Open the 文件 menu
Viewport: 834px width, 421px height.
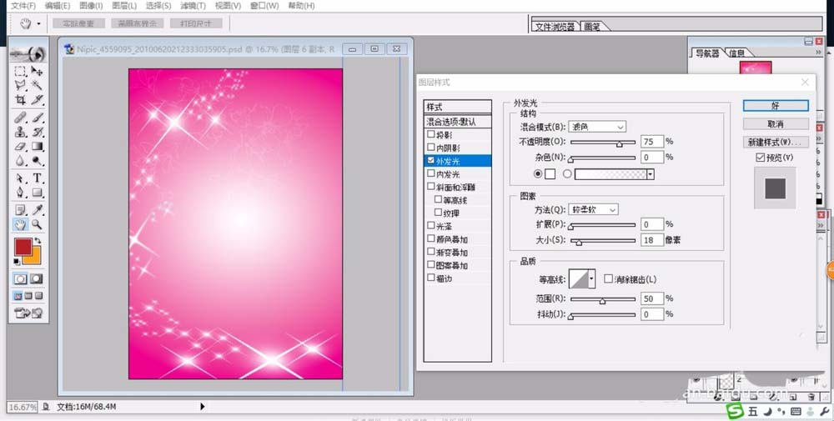23,6
